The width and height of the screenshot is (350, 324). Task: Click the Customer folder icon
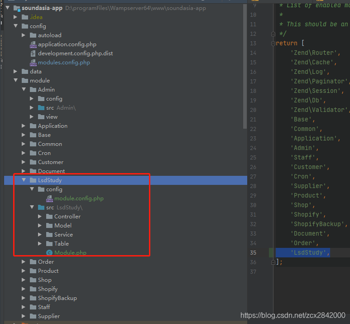[33, 162]
